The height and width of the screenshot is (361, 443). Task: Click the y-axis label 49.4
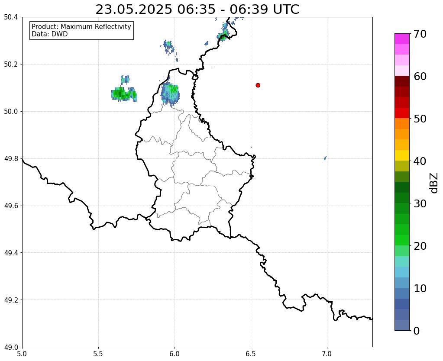coord(11,253)
